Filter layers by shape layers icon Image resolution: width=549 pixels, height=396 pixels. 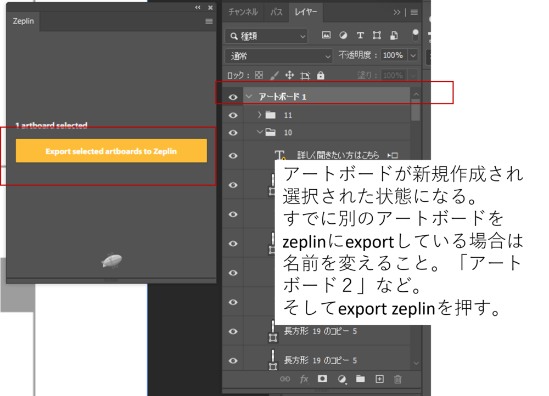[377, 35]
